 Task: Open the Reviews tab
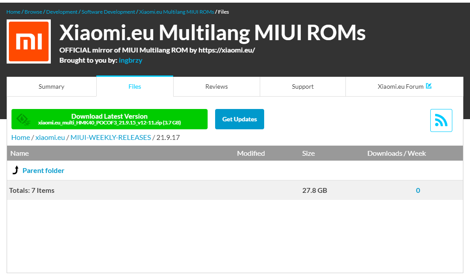click(x=216, y=86)
